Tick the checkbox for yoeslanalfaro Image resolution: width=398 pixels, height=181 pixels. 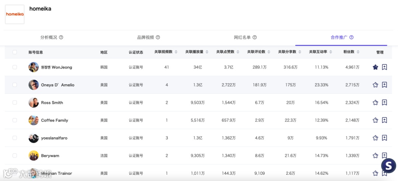tap(15, 138)
